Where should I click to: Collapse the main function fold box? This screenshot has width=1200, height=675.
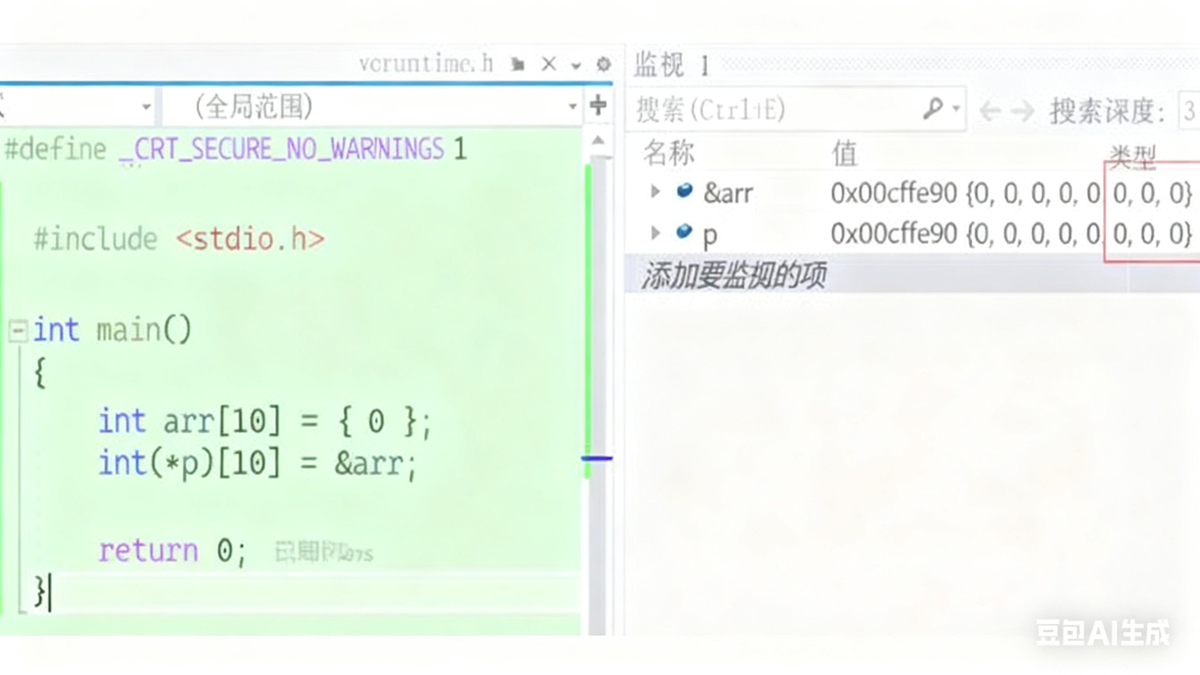(x=18, y=331)
